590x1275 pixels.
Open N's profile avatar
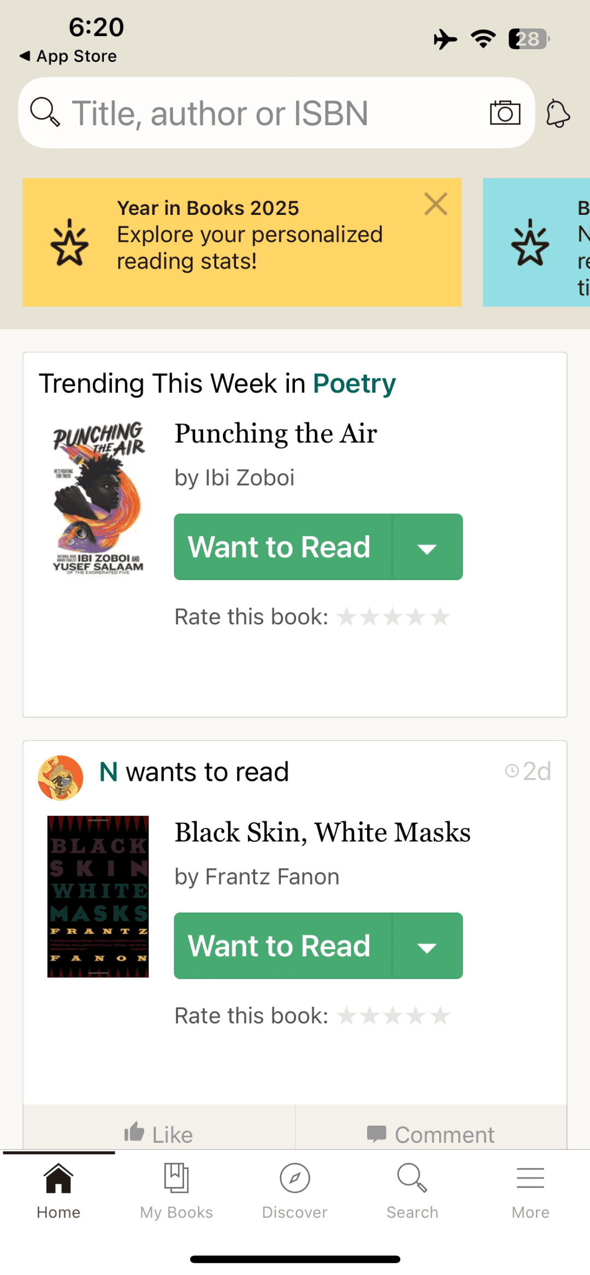(x=60, y=778)
